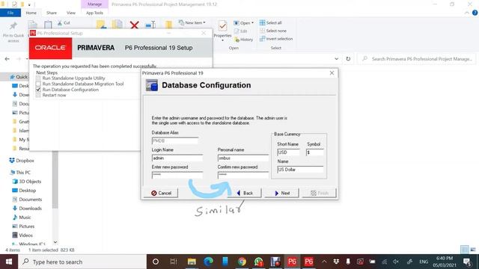The width and height of the screenshot is (479, 269).
Task: Open the Explorer help icon
Action: [x=475, y=13]
